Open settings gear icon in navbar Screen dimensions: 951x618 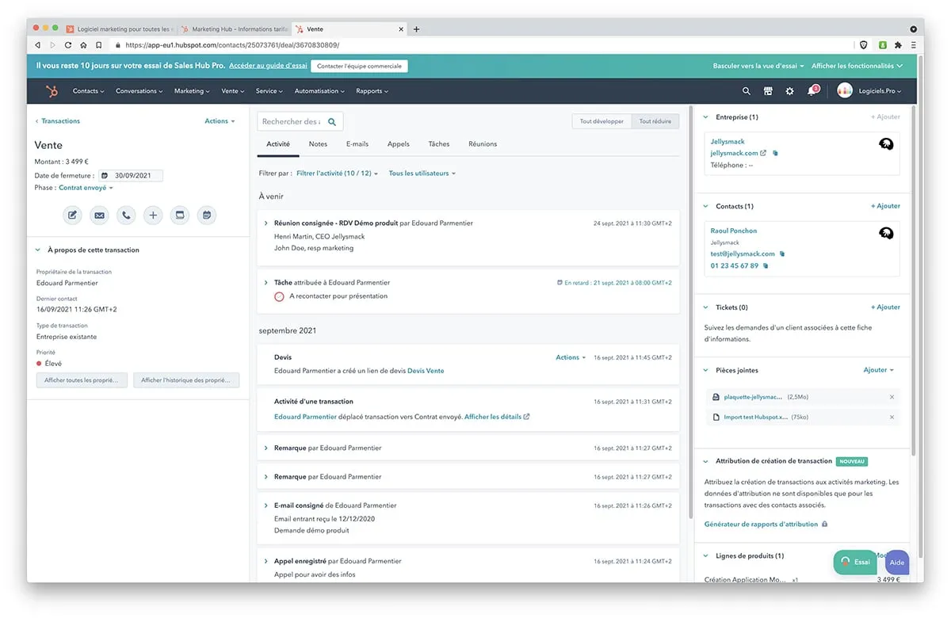789,91
